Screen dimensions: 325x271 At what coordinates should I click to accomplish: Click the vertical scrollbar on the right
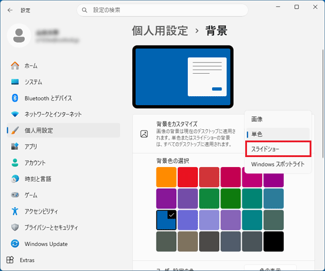point(323,103)
